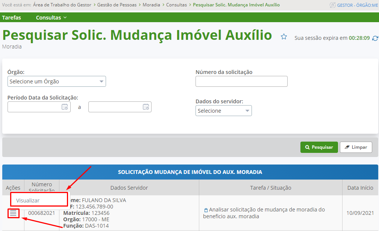The width and height of the screenshot is (379, 231).
Task: Click current breadcrumb Pesquisar Solic. Mudança Imóvel Auxílio
Action: pos(236,5)
